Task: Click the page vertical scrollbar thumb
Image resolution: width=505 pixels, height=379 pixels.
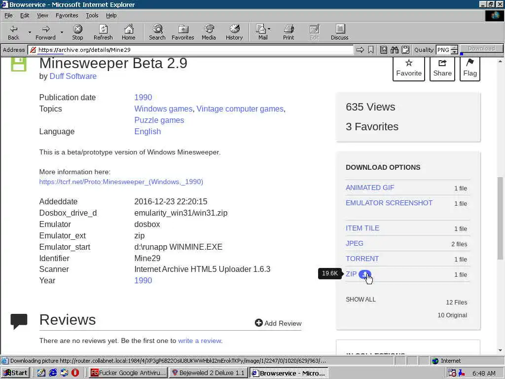Action: click(500, 218)
